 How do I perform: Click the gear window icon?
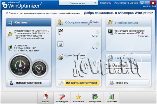(60, 44)
